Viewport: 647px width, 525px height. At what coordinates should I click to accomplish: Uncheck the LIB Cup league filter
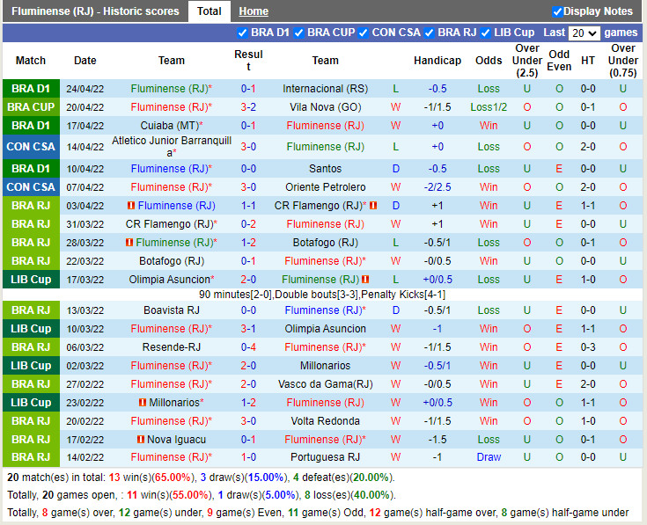tap(486, 33)
